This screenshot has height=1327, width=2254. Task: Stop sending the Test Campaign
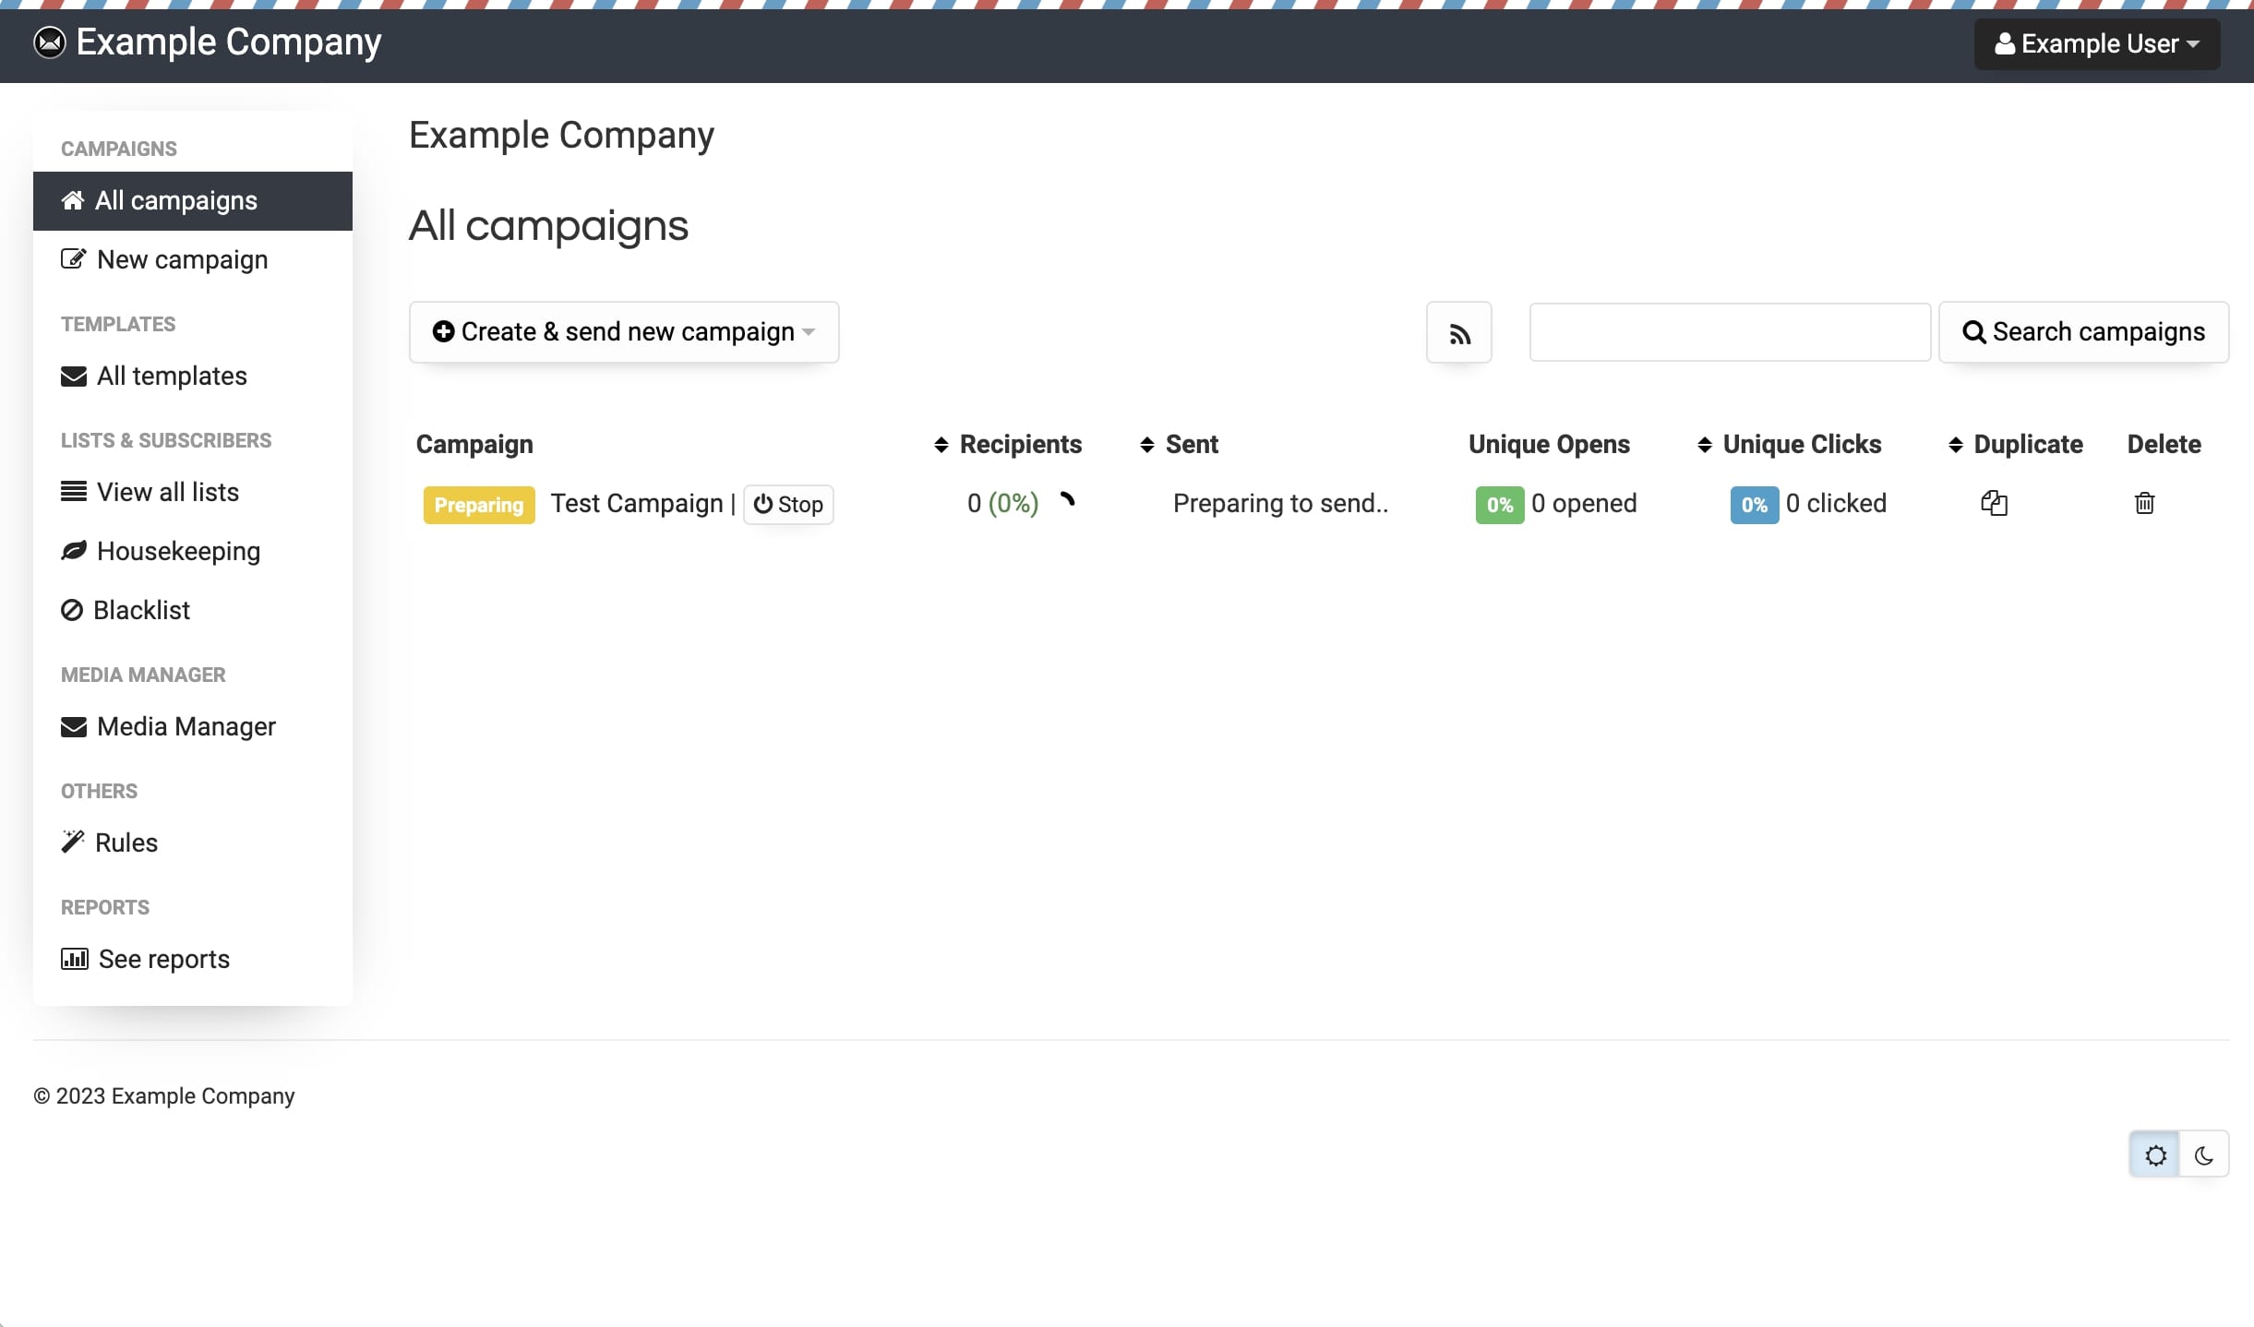(x=787, y=504)
